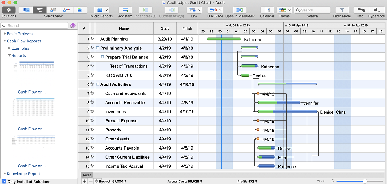The image size is (387, 184).
Task: Click the Open in MINDMAP icon
Action: pos(240,10)
